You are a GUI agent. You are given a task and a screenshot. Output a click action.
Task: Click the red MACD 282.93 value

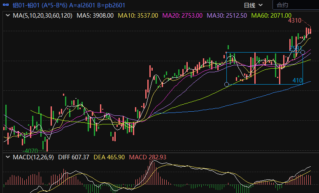(148, 157)
